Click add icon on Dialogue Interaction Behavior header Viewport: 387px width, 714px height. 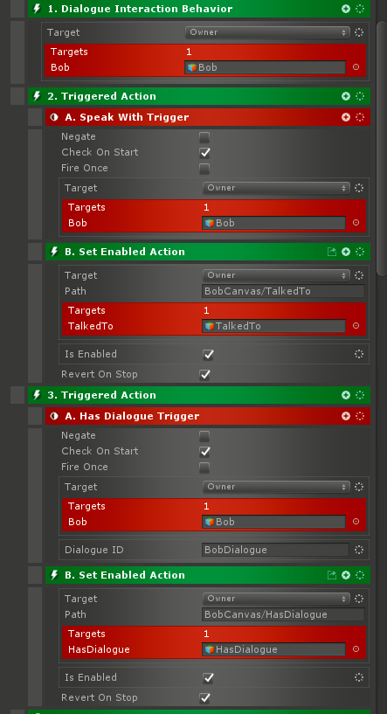click(346, 9)
